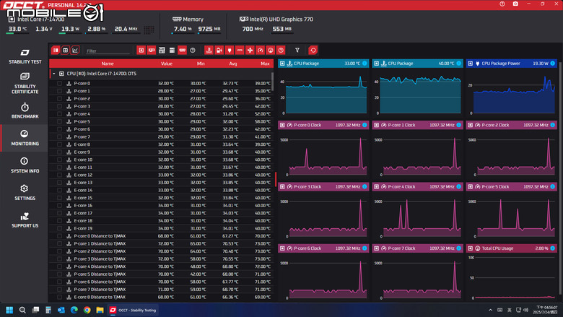Tick P-core 5 Distance to TjMAX checkbox

(x=59, y=274)
